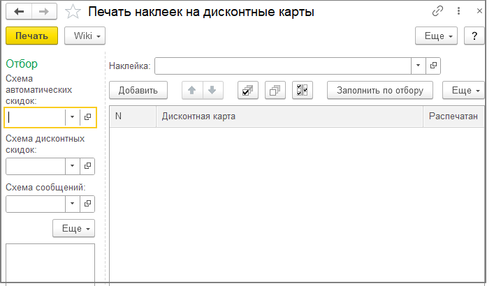This screenshot has width=494, height=286.
Task: Click the Заполнить по отбору button
Action: tap(380, 90)
